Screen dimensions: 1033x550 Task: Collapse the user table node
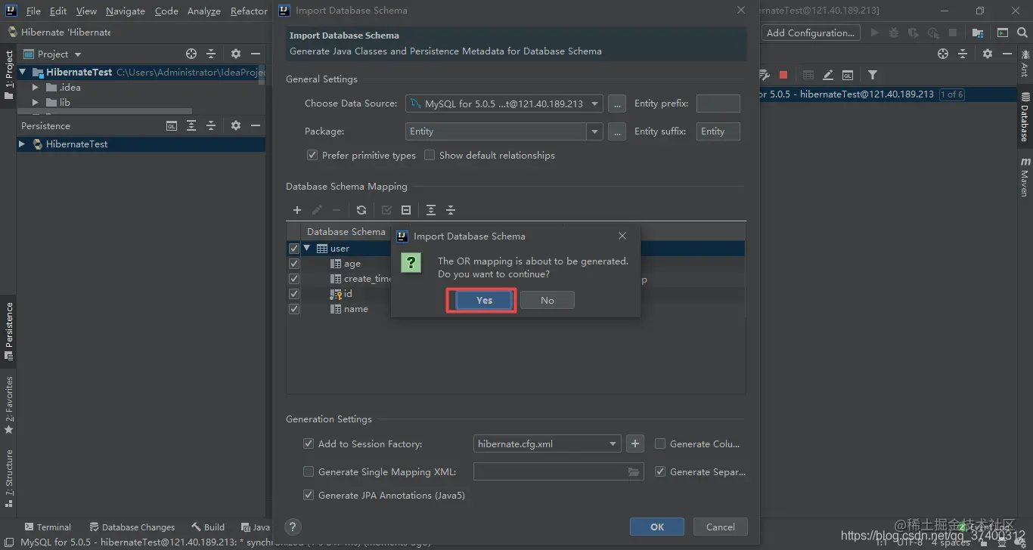pos(307,249)
